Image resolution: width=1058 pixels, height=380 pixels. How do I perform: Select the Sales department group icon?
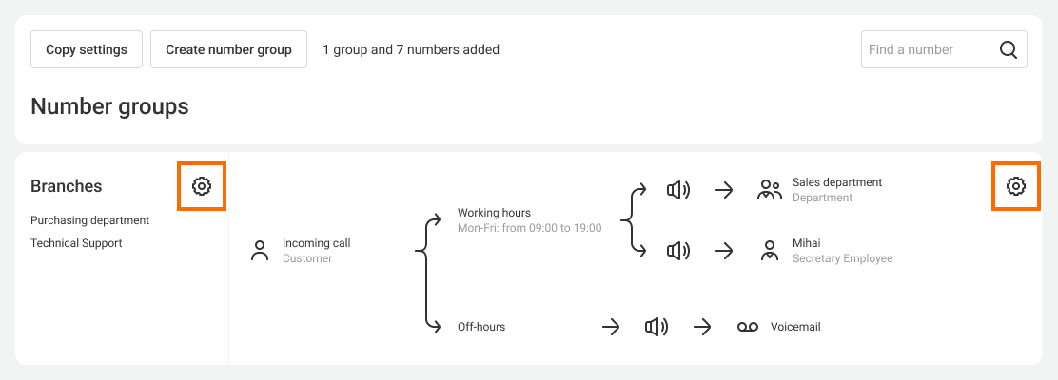tap(769, 190)
